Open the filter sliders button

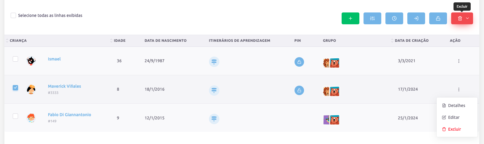click(372, 18)
